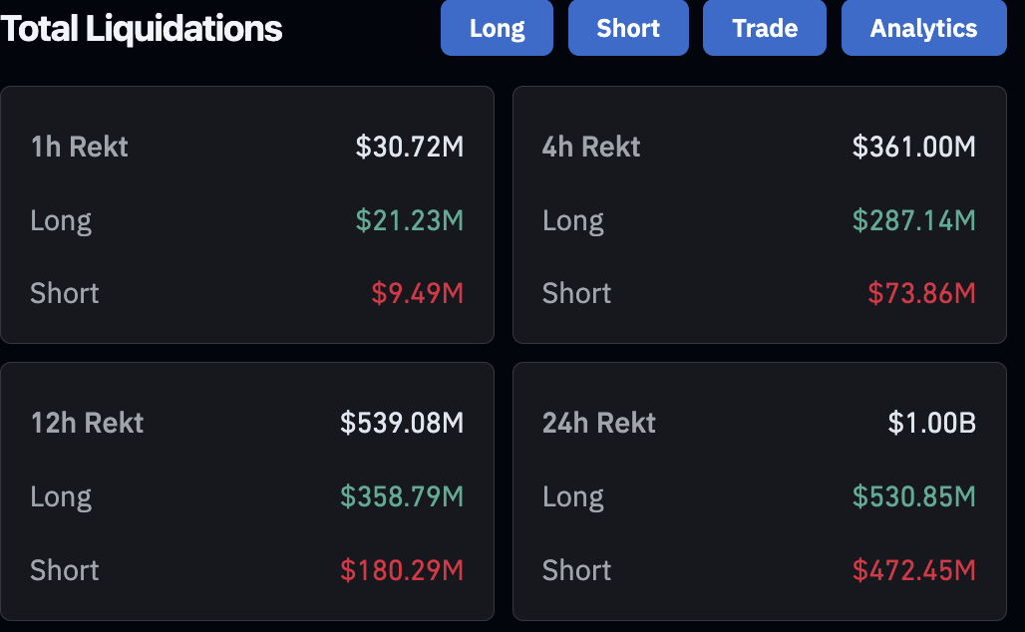Select the 4h Rekt card title

tap(591, 147)
